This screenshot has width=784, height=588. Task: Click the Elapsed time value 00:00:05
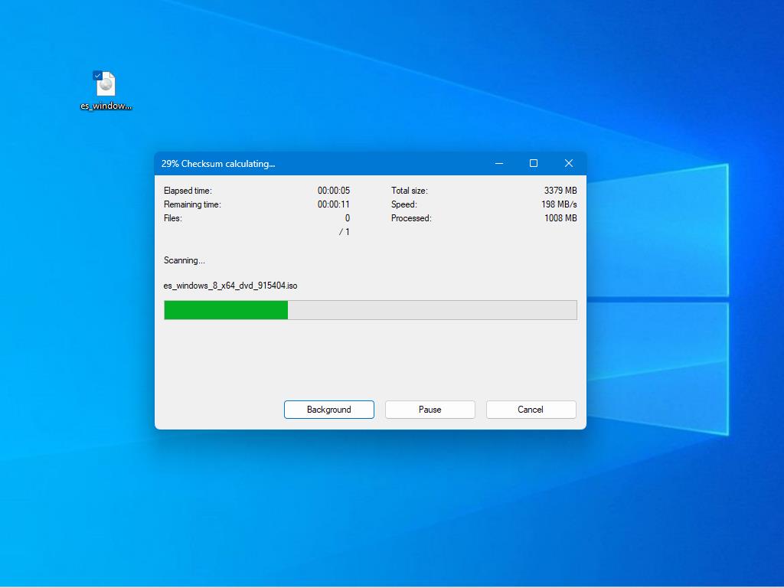tap(334, 191)
